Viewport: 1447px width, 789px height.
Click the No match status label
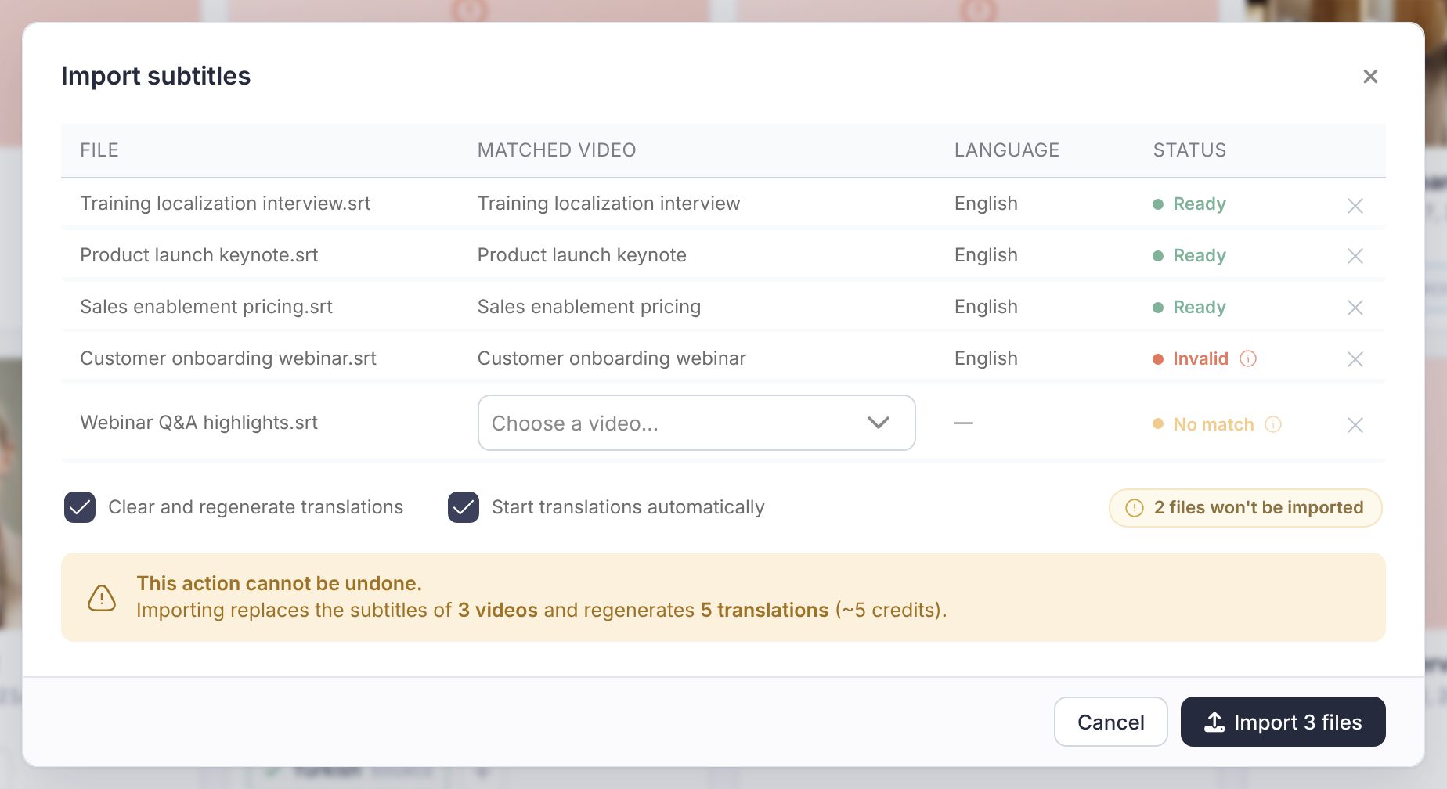point(1213,424)
